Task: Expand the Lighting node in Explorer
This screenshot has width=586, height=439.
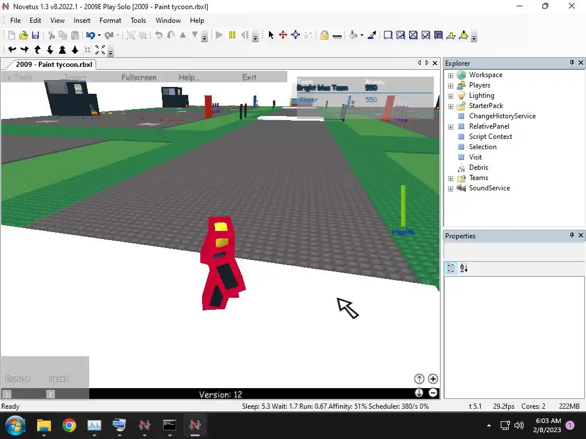Action: point(451,96)
